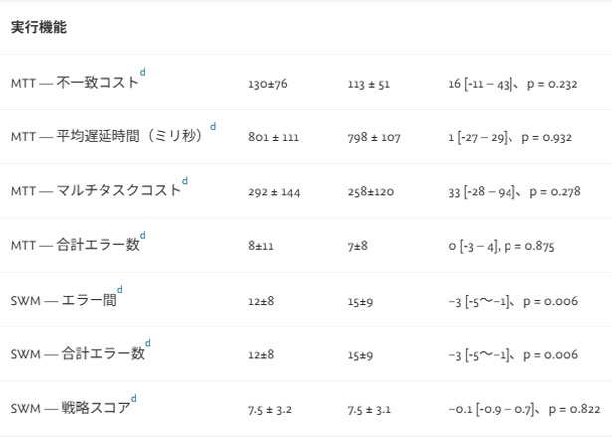Click the p = 0.232 result cell

point(512,85)
